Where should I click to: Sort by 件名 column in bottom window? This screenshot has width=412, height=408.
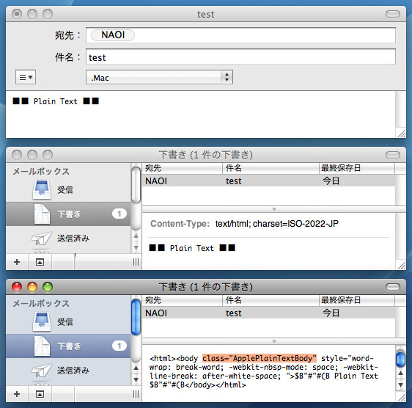pos(271,300)
